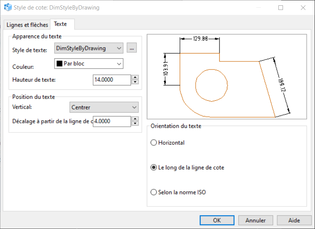Click the dialog title bar app icon

8,7
